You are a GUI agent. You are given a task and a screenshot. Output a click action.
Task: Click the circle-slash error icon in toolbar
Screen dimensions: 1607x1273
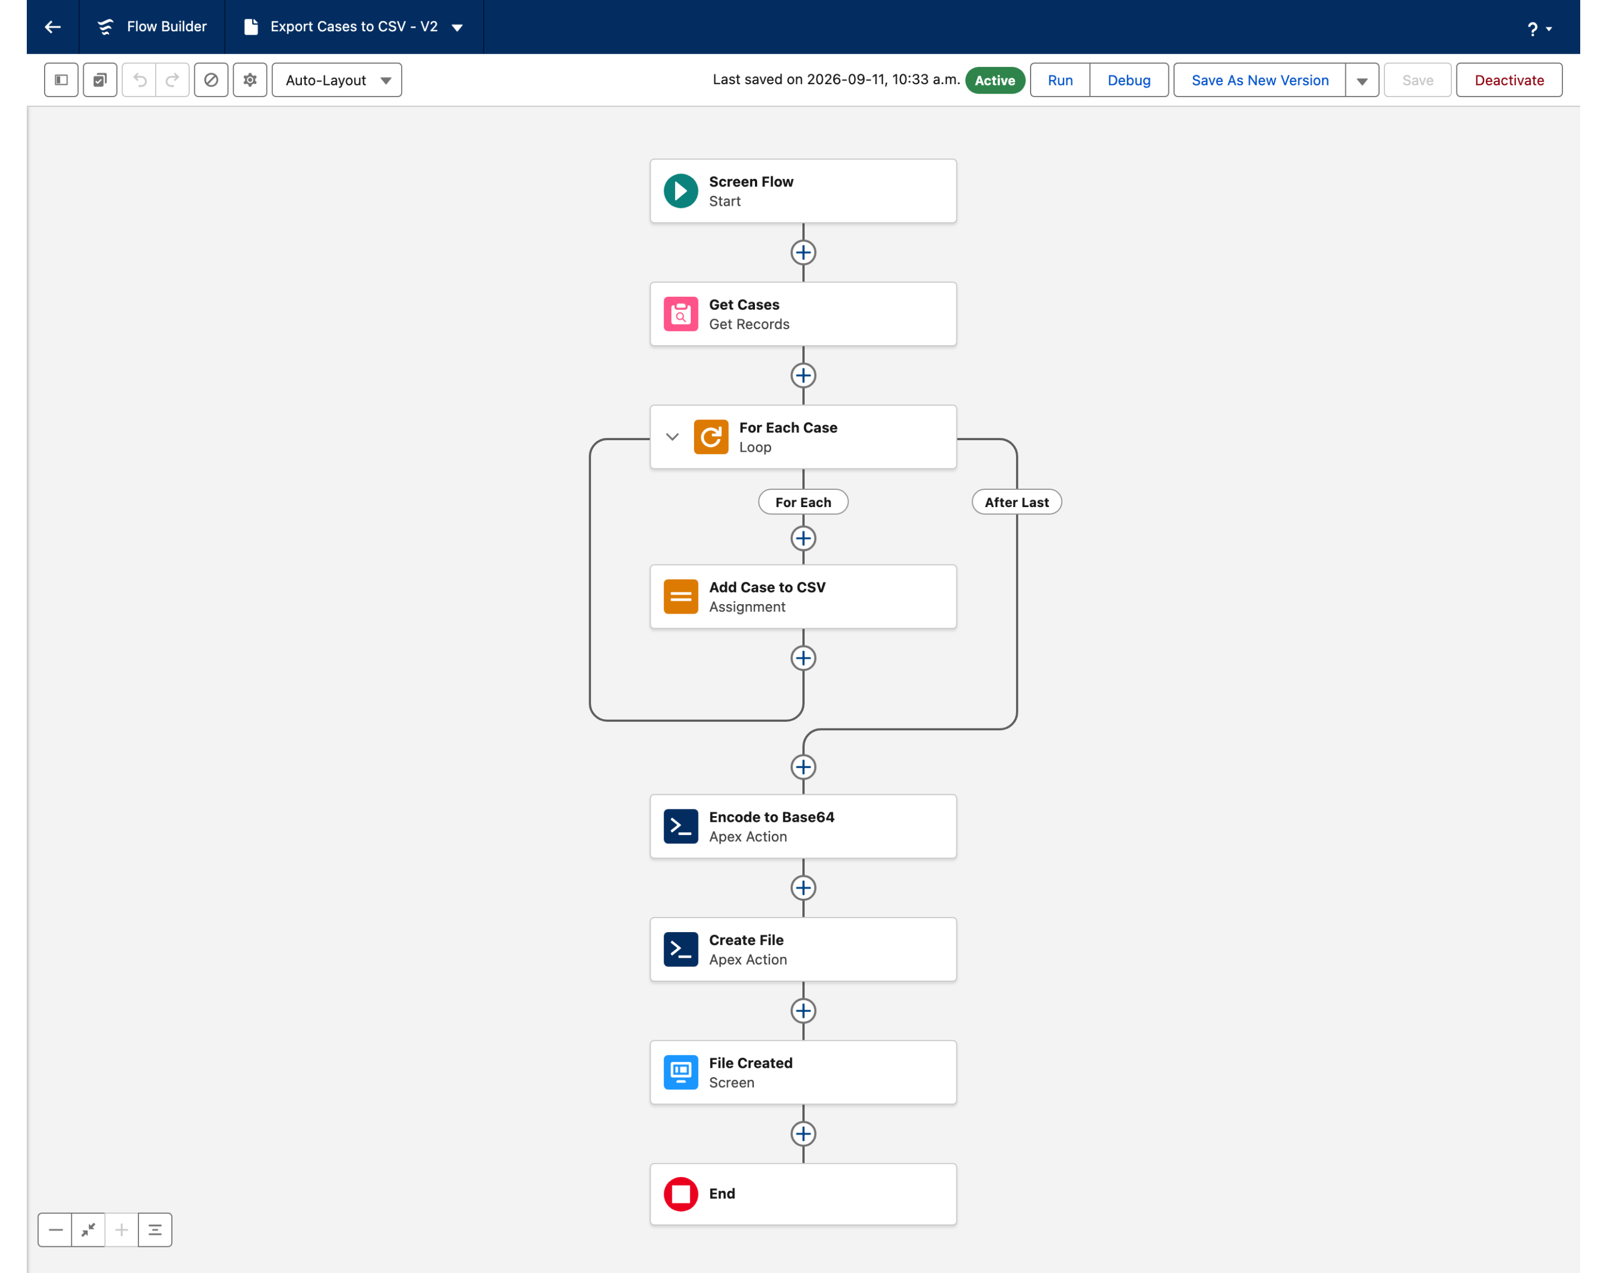coord(211,80)
